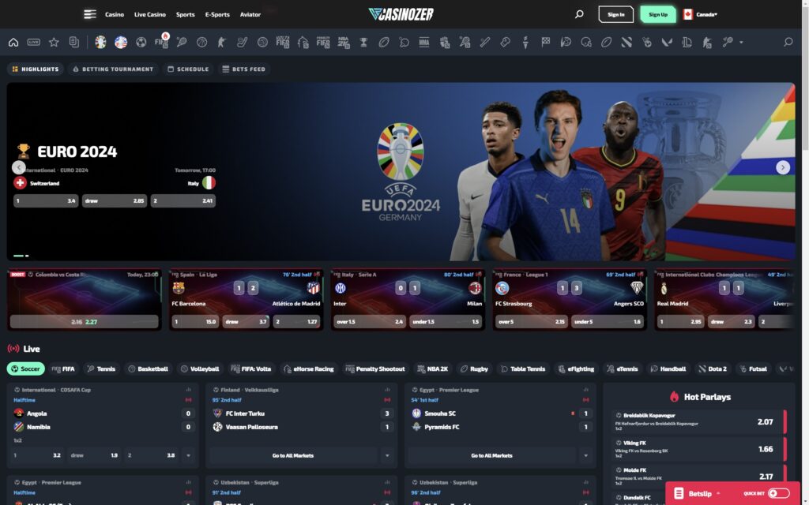Screen dimensions: 809x505
Task: Select the Table Tennis live filter chip
Action: pos(523,369)
